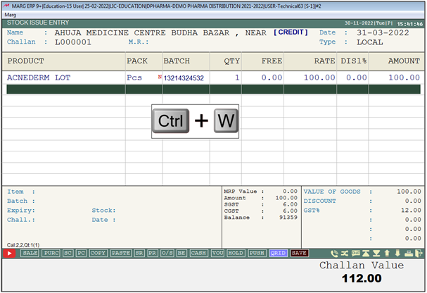The image size is (427, 293).
Task: Click the COPY button
Action: pyautogui.click(x=98, y=253)
